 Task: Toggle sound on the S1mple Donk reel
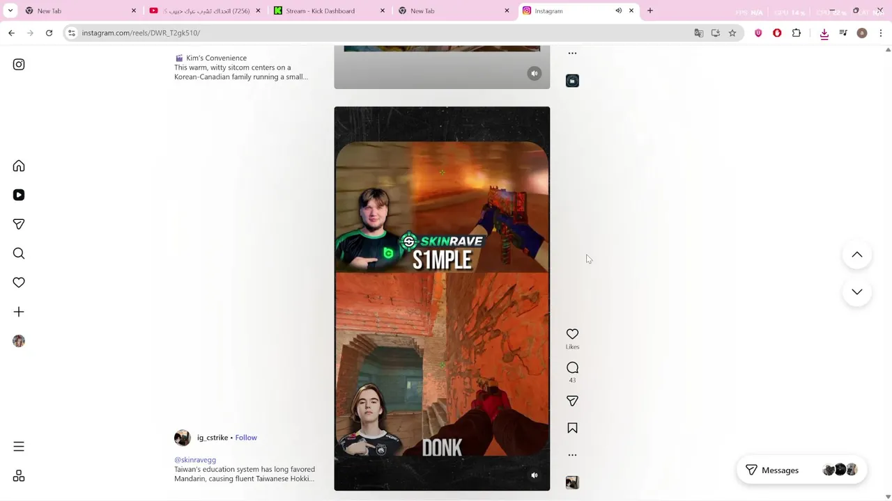pyautogui.click(x=535, y=475)
